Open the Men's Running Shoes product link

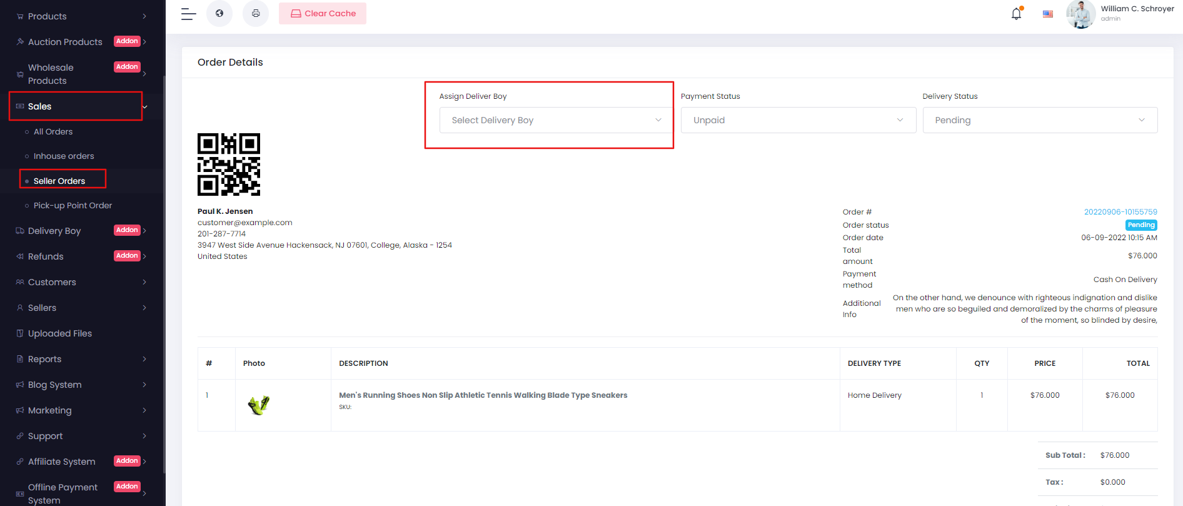483,395
